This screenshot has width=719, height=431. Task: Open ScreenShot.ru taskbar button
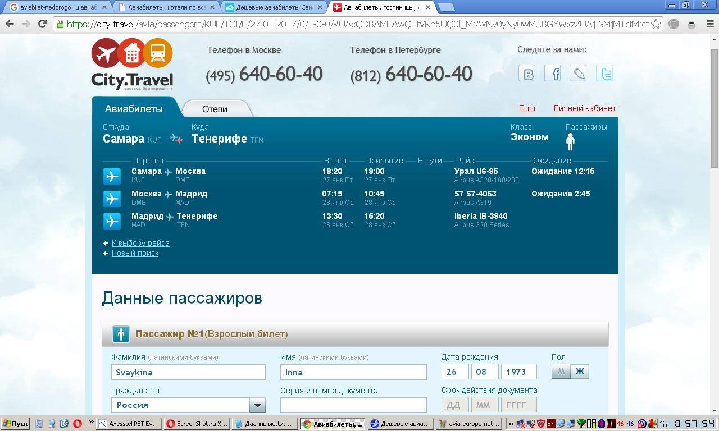[197, 424]
